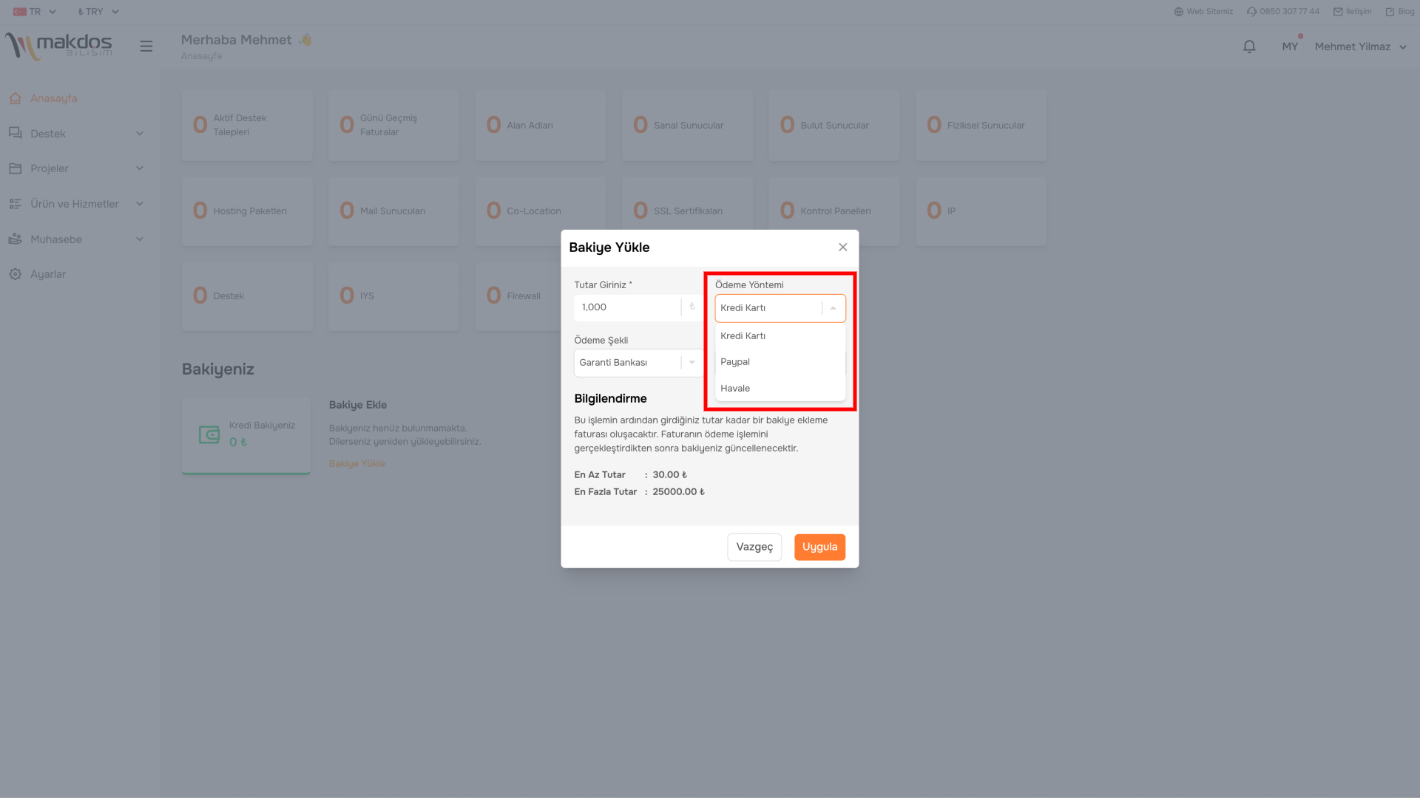
Task: Click the Blog edit icon
Action: 1390,12
